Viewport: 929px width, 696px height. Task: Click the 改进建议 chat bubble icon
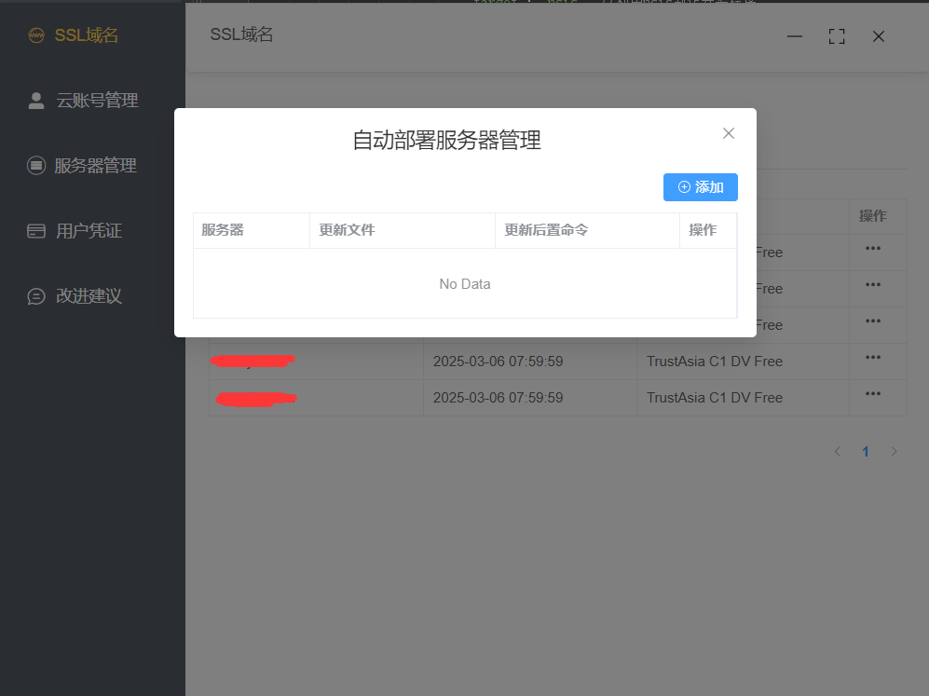(36, 296)
